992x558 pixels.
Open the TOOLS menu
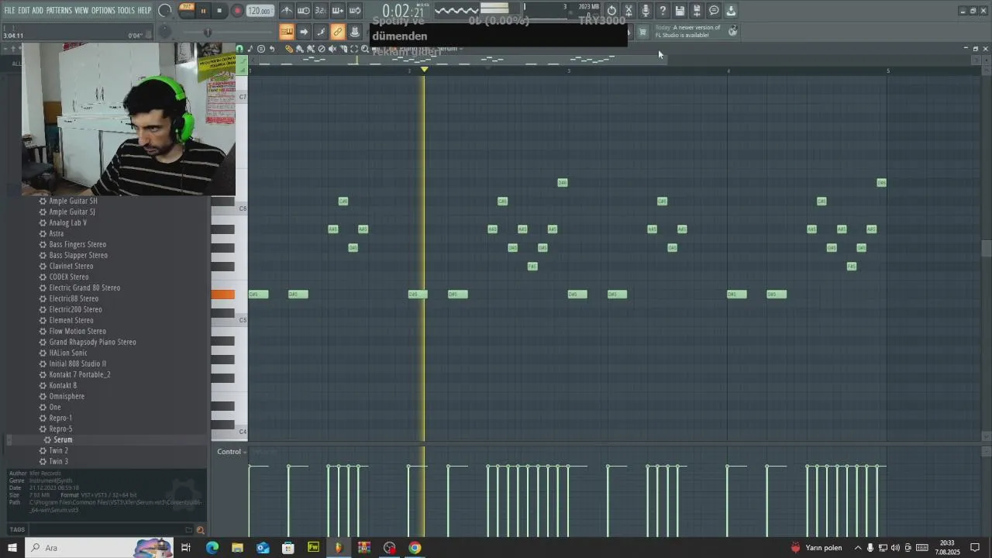[x=126, y=11]
